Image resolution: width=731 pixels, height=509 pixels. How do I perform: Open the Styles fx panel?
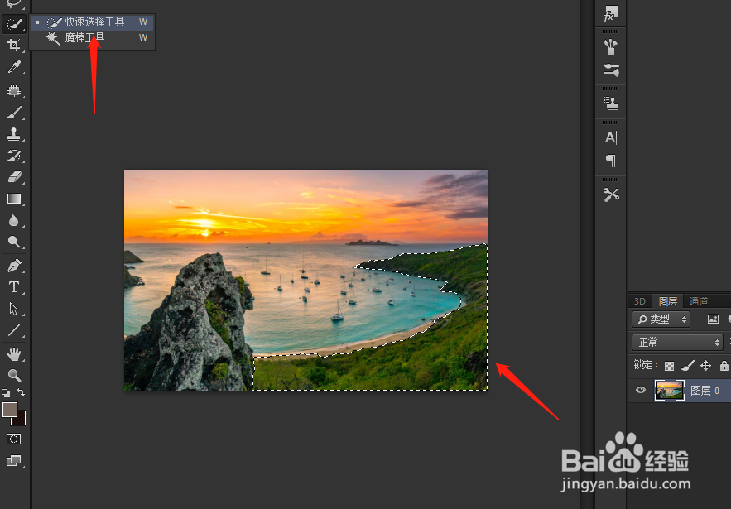pyautogui.click(x=610, y=13)
